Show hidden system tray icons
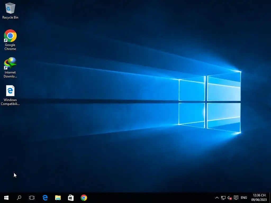The width and height of the screenshot is (271, 203). (217, 198)
